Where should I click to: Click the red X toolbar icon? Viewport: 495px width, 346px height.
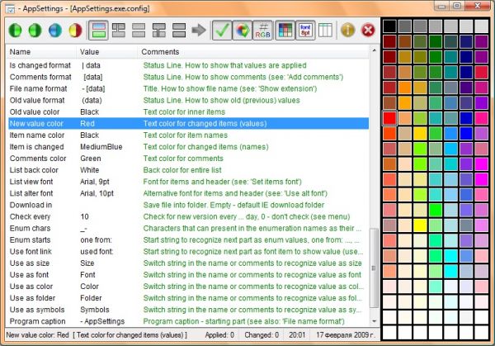pyautogui.click(x=368, y=31)
